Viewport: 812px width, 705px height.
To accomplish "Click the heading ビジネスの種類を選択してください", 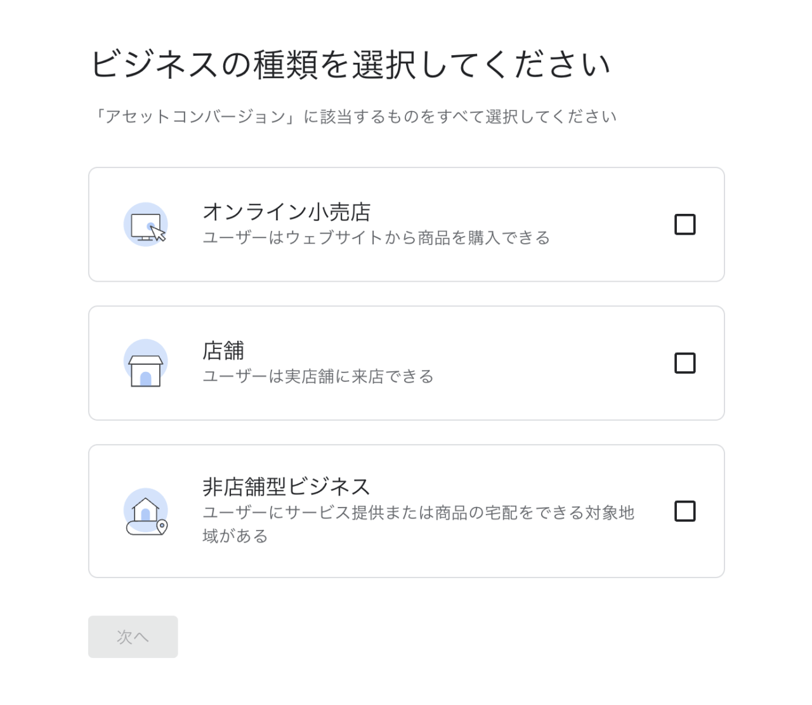I will pos(350,65).
